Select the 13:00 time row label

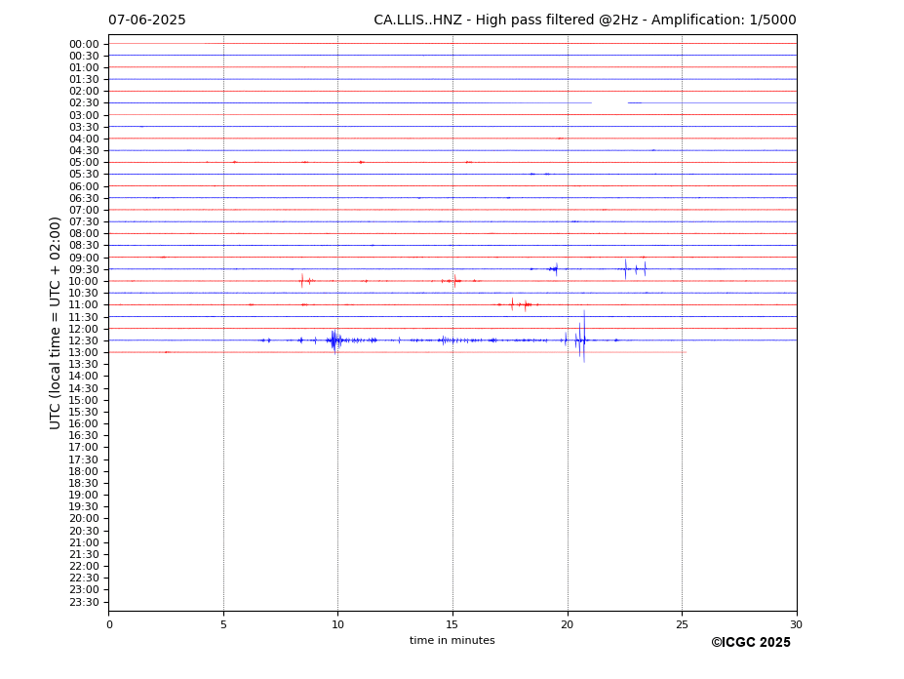point(84,352)
